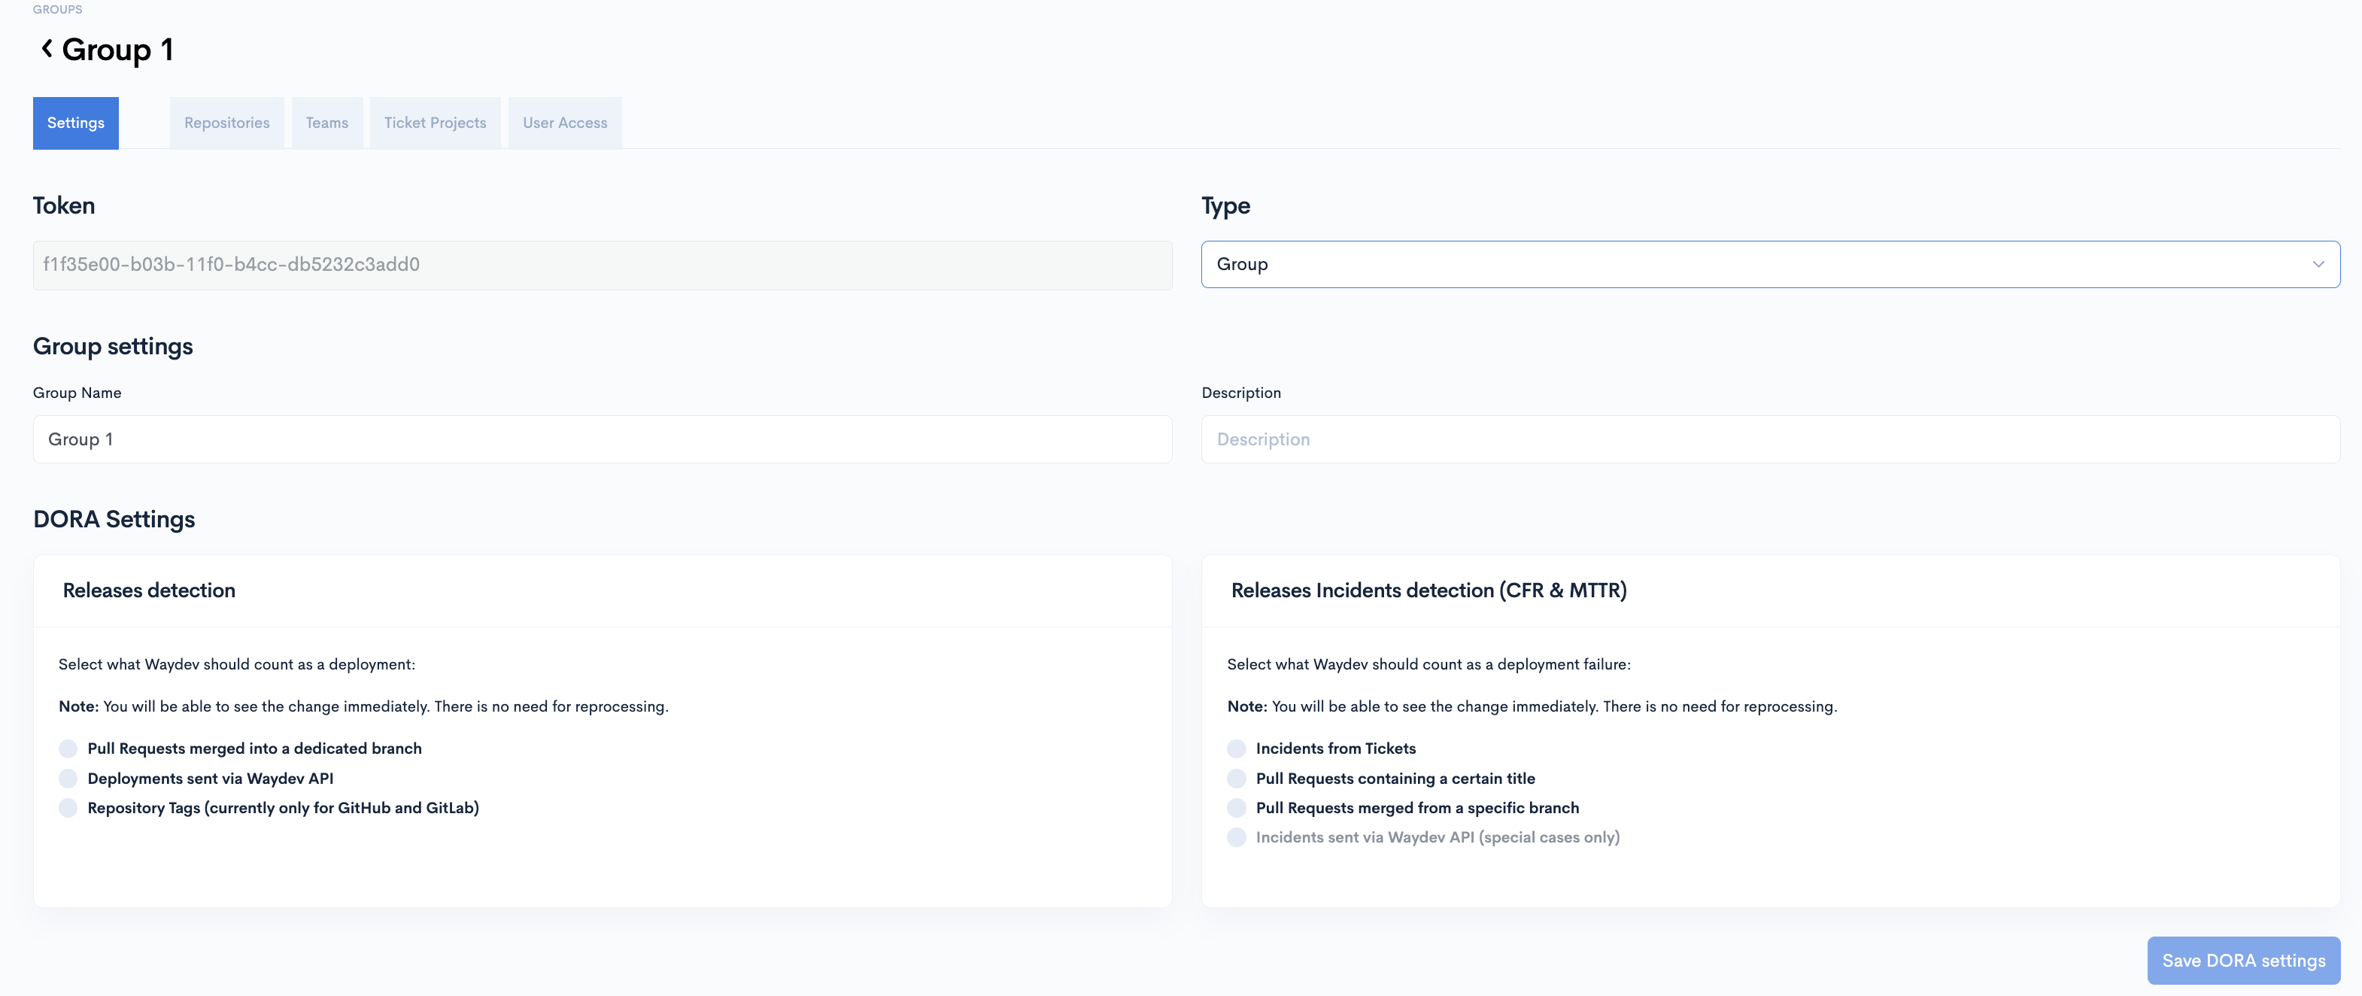Click the Group Name input field
The width and height of the screenshot is (2362, 996).
click(x=602, y=439)
